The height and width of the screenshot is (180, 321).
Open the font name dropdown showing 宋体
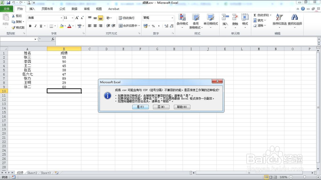[61, 18]
